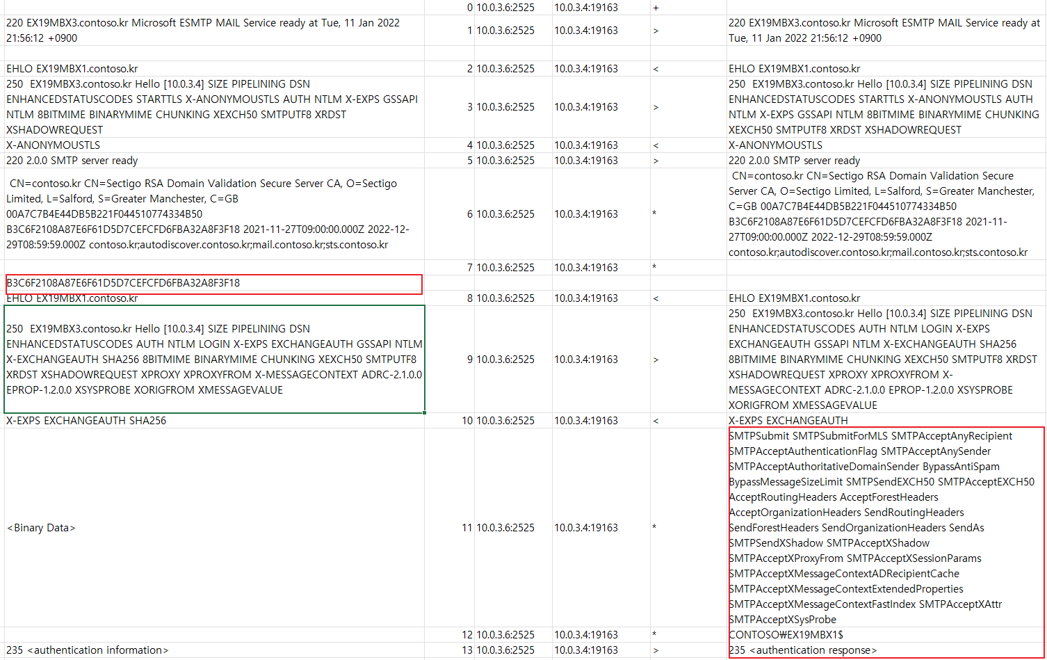The height and width of the screenshot is (660, 1047).
Task: Select last-column '220 2.0.0 SMTP server ready' cell
Action: pyautogui.click(x=886, y=161)
